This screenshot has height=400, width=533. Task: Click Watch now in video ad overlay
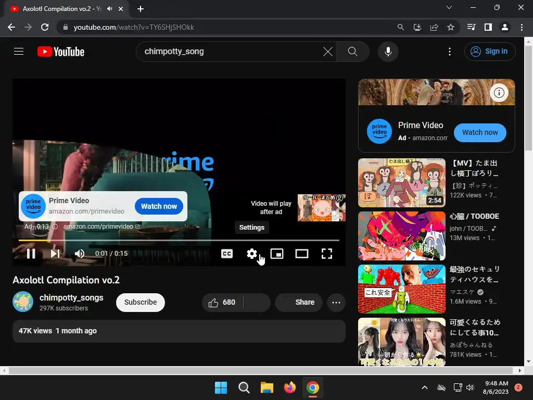[159, 206]
